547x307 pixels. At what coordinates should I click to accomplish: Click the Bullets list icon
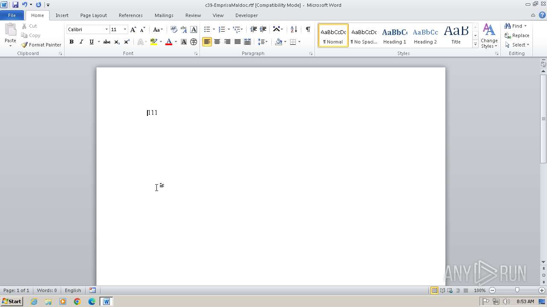[207, 29]
